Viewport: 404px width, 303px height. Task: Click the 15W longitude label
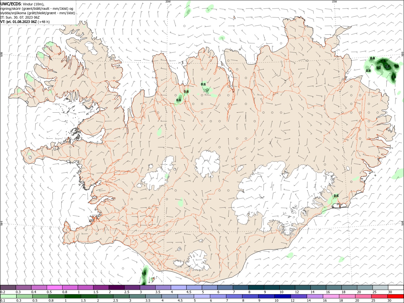(334, 2)
